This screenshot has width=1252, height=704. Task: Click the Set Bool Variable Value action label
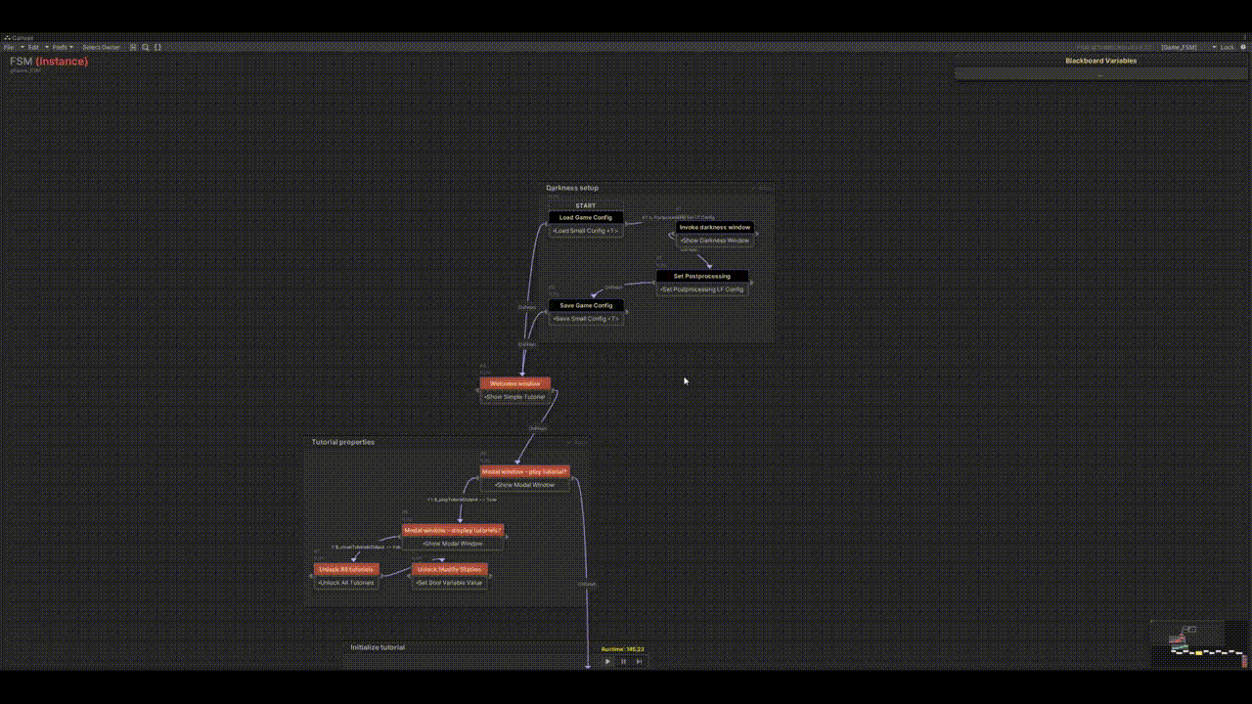coord(449,583)
